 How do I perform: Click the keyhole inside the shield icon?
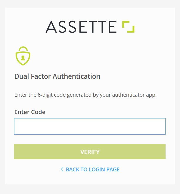pyautogui.click(x=23, y=58)
